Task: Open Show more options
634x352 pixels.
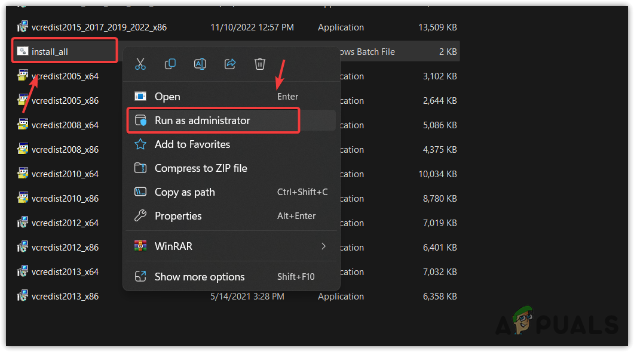Action: pyautogui.click(x=199, y=276)
